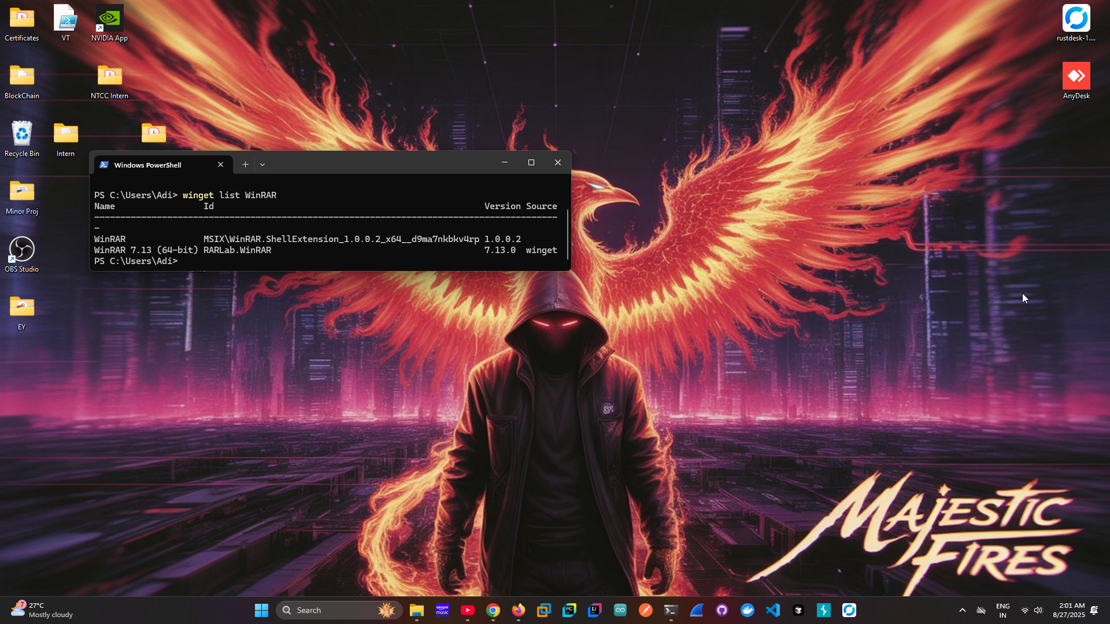Open Arduino IDE from the taskbar
This screenshot has width=1110, height=624.
[620, 610]
